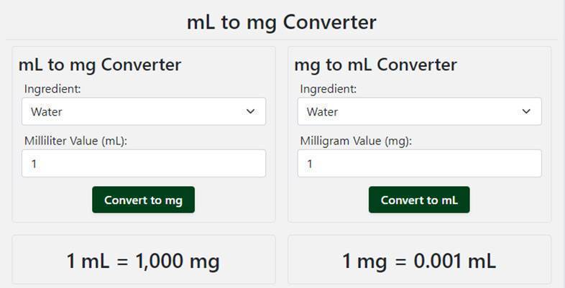565x288 pixels.
Task: Click the Ingredient label in right converter panel
Action: click(329, 88)
